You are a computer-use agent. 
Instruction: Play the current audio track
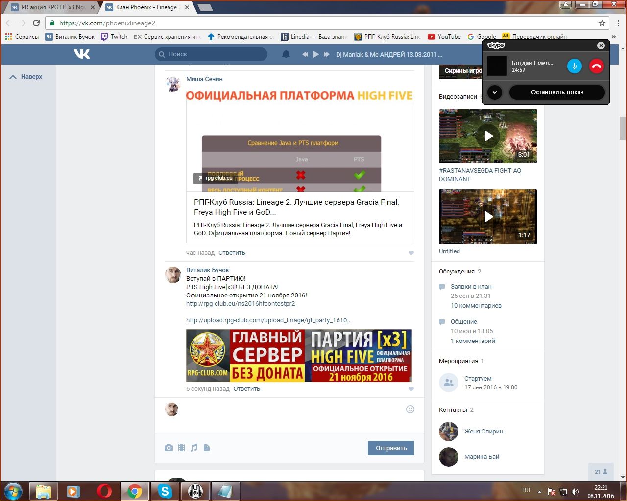(316, 54)
